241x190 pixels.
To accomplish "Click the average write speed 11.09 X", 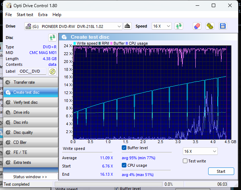I will (106, 158).
